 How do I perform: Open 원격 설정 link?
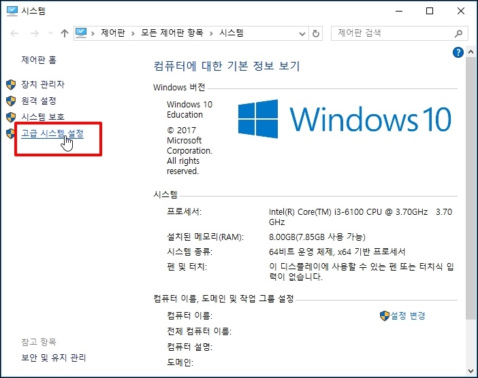coord(39,101)
